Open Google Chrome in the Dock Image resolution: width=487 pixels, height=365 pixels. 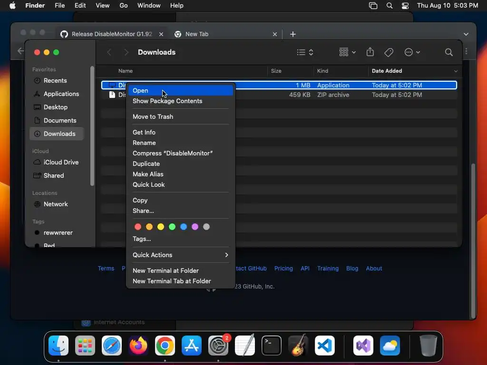click(165, 346)
